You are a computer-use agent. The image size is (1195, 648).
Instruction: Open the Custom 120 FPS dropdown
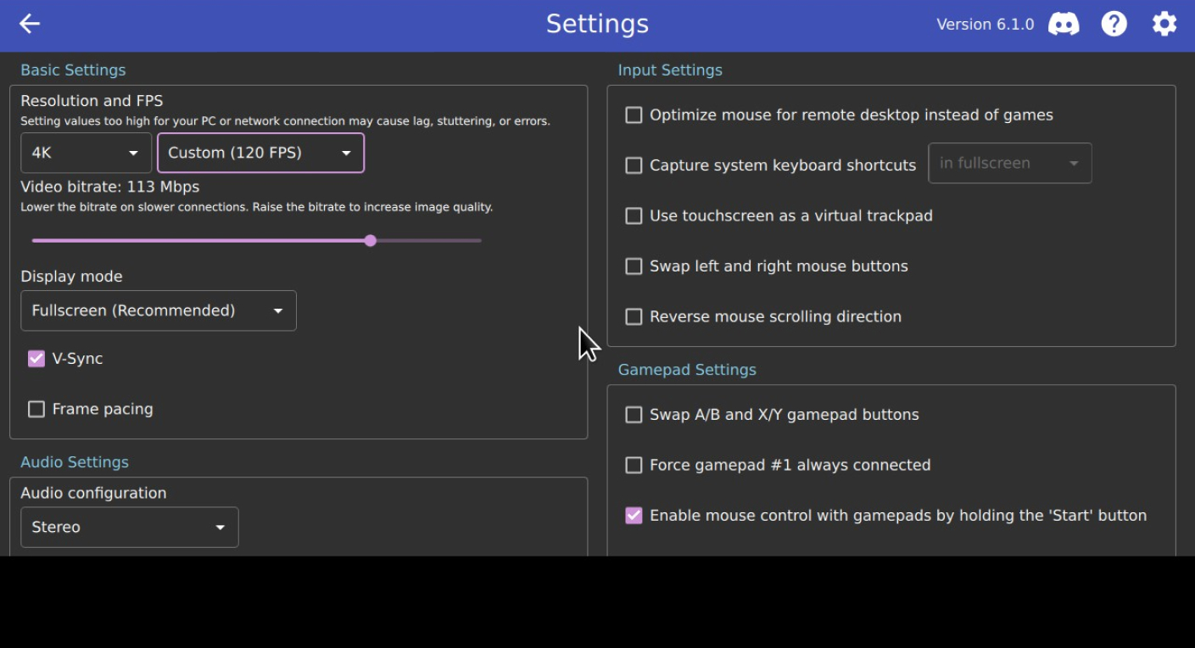260,153
